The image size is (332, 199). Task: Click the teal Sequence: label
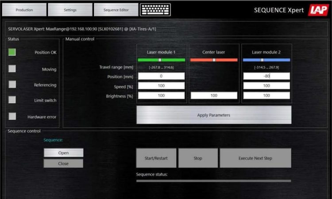click(x=53, y=140)
